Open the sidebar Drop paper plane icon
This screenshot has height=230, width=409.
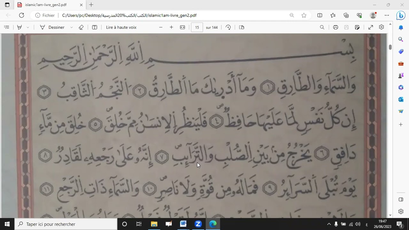401,111
